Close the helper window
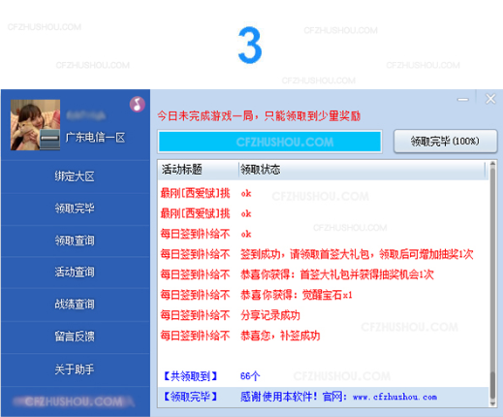This screenshot has width=503, height=417. click(x=490, y=99)
